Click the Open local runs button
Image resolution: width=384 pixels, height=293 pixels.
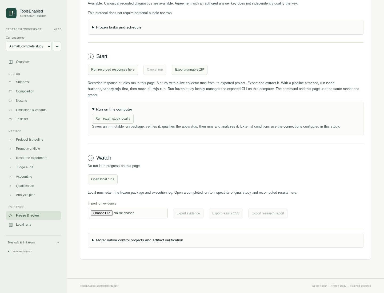(103, 179)
